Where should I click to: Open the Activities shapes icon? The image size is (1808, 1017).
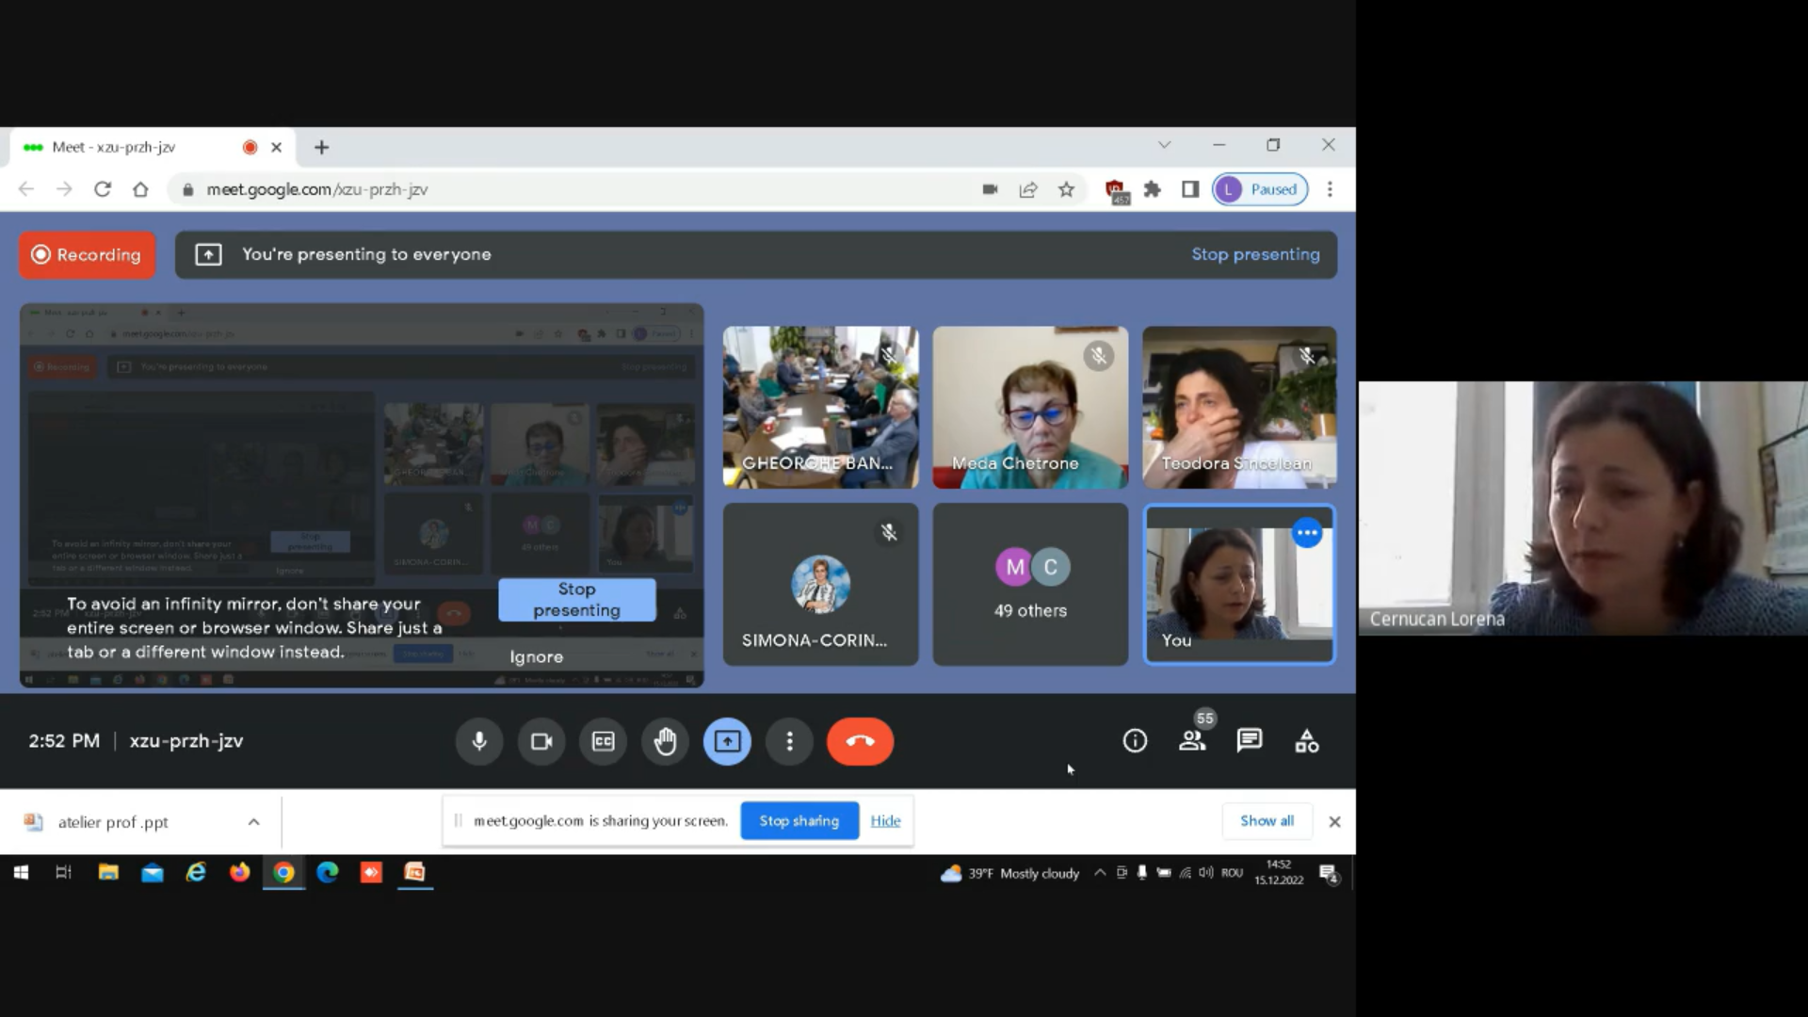click(x=1307, y=741)
